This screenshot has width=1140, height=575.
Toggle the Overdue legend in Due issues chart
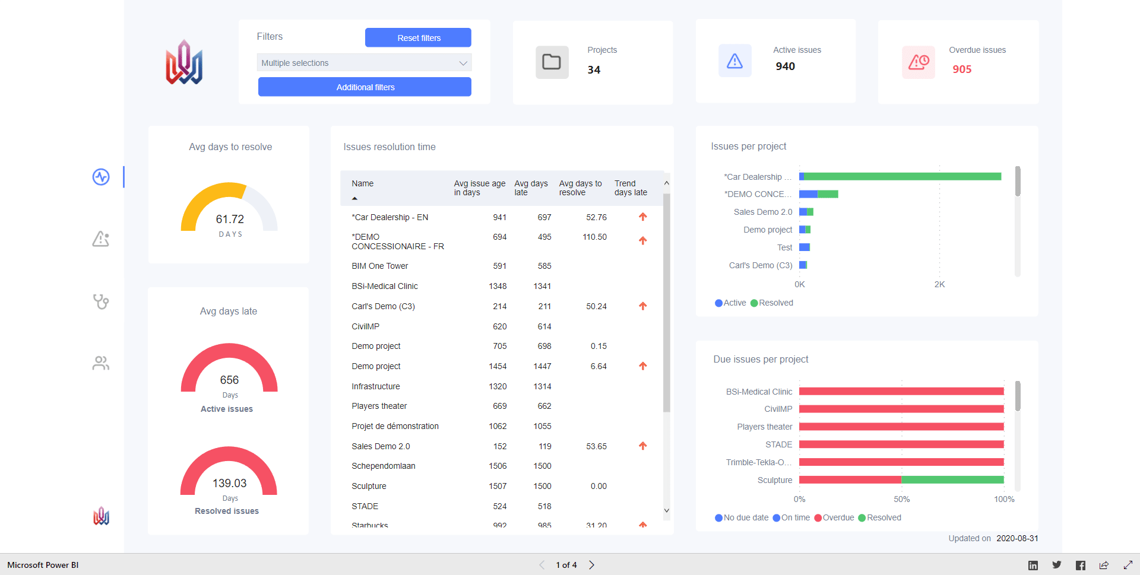coord(834,517)
